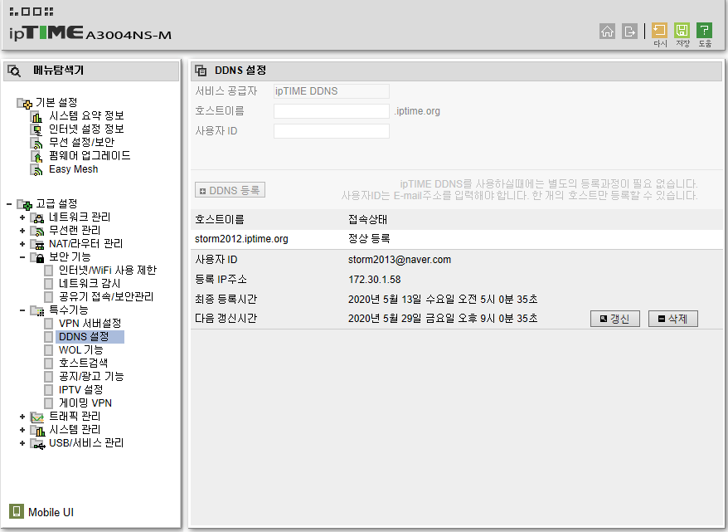Click the 무선 설정/보안 wireless icon

(36, 143)
